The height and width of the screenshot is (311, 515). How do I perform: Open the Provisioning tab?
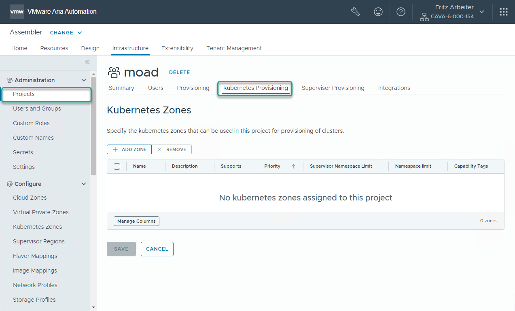tap(193, 88)
